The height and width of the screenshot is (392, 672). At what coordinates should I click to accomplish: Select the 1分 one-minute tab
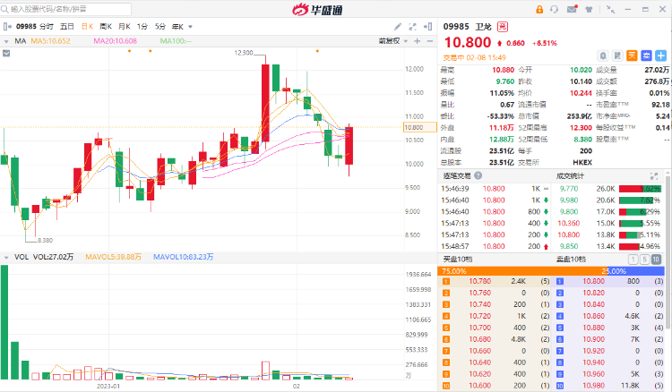(x=142, y=27)
